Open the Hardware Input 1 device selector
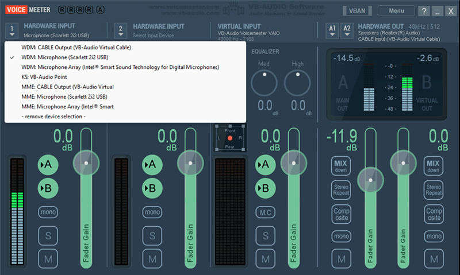The width and height of the screenshot is (460, 275). point(11,31)
